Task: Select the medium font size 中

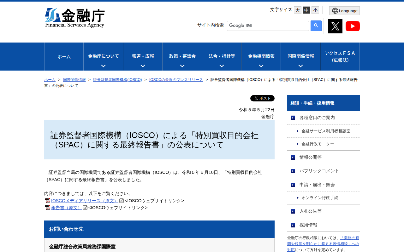Action: (x=306, y=10)
